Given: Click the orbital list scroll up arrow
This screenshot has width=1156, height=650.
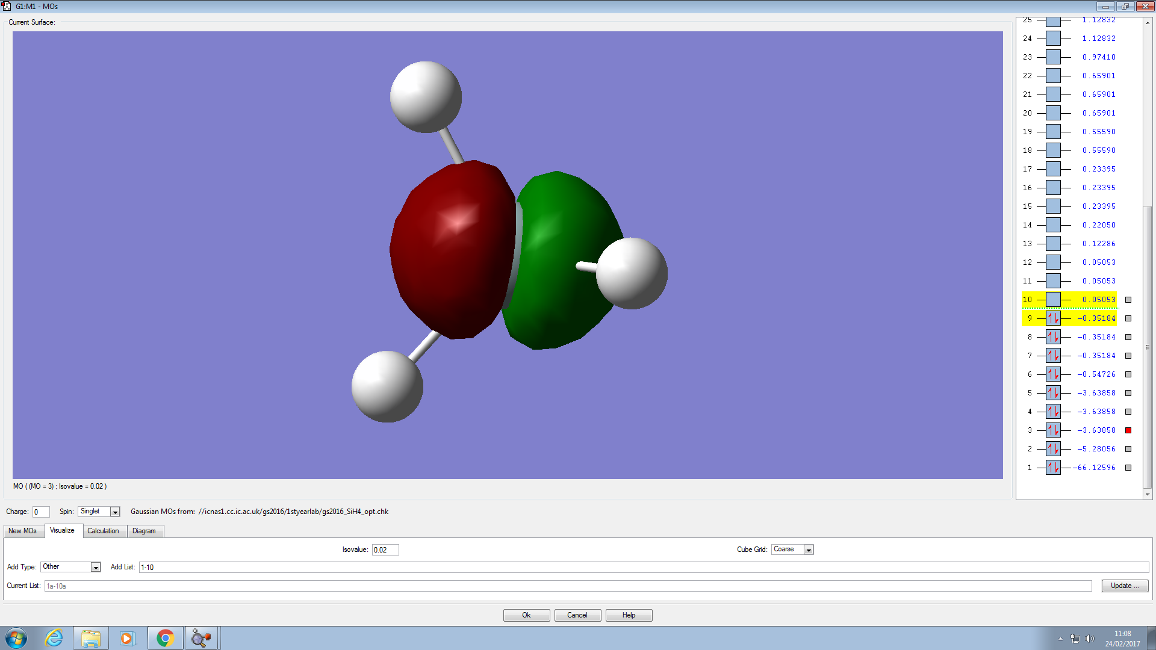Looking at the screenshot, I should pos(1148,22).
